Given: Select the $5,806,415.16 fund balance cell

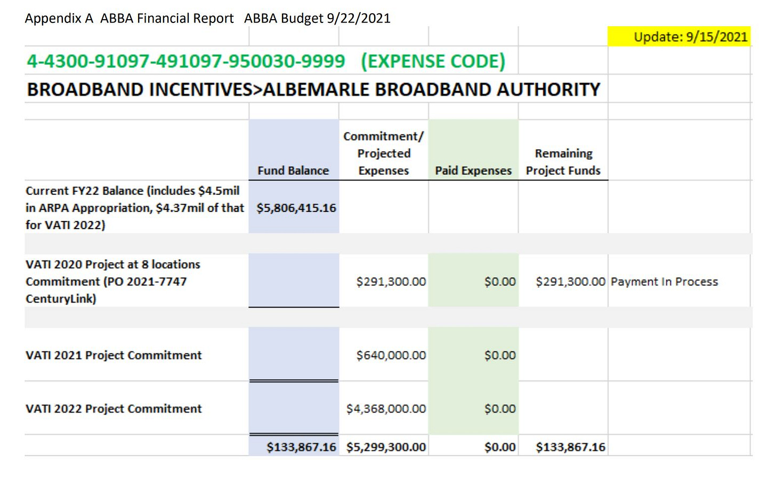Looking at the screenshot, I should (296, 208).
